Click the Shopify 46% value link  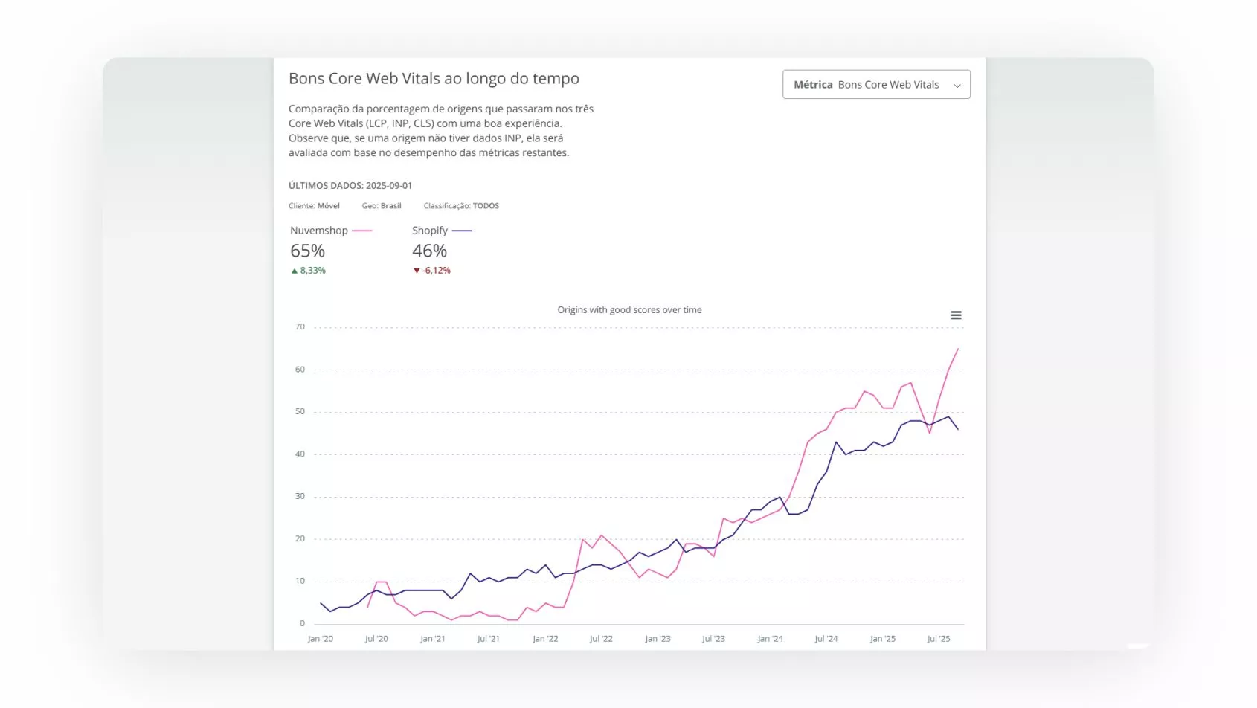click(430, 251)
